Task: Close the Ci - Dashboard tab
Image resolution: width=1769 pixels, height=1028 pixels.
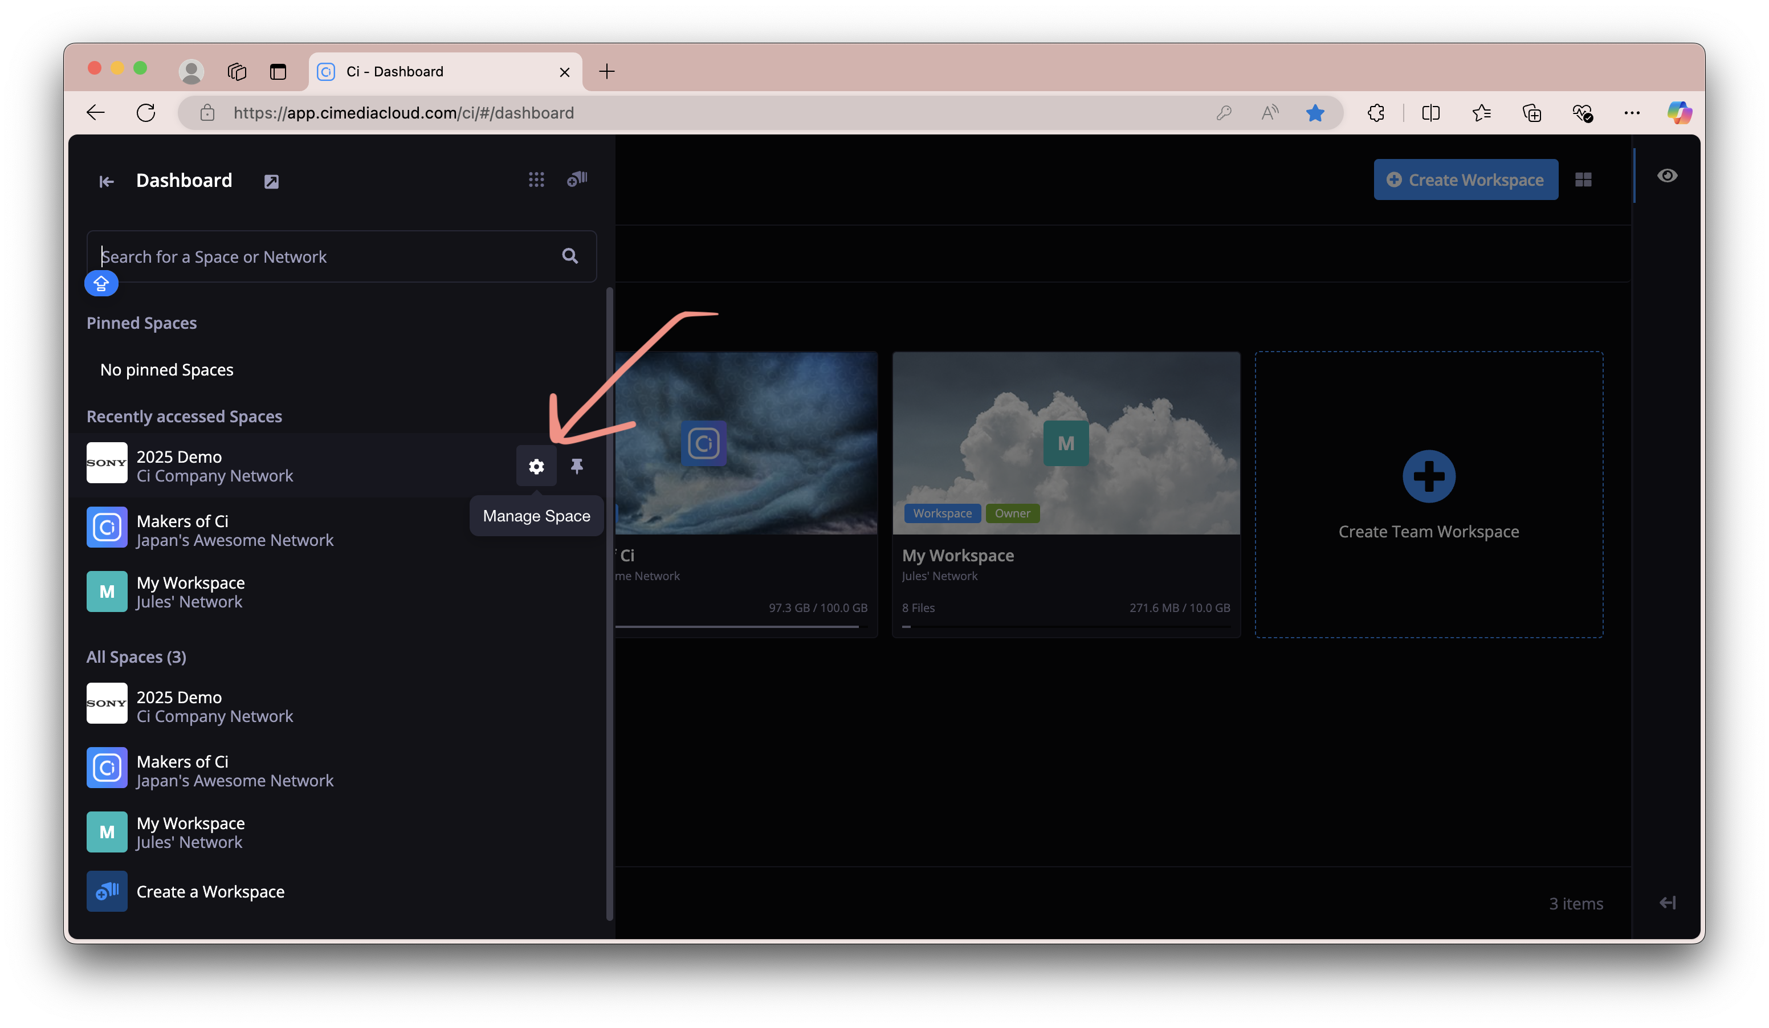Action: click(564, 72)
